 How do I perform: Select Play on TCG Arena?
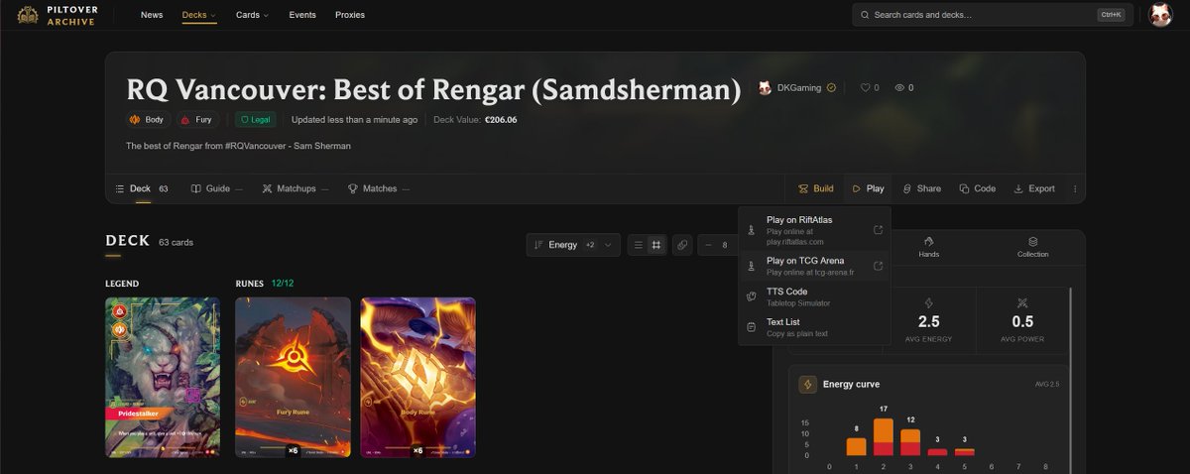814,266
